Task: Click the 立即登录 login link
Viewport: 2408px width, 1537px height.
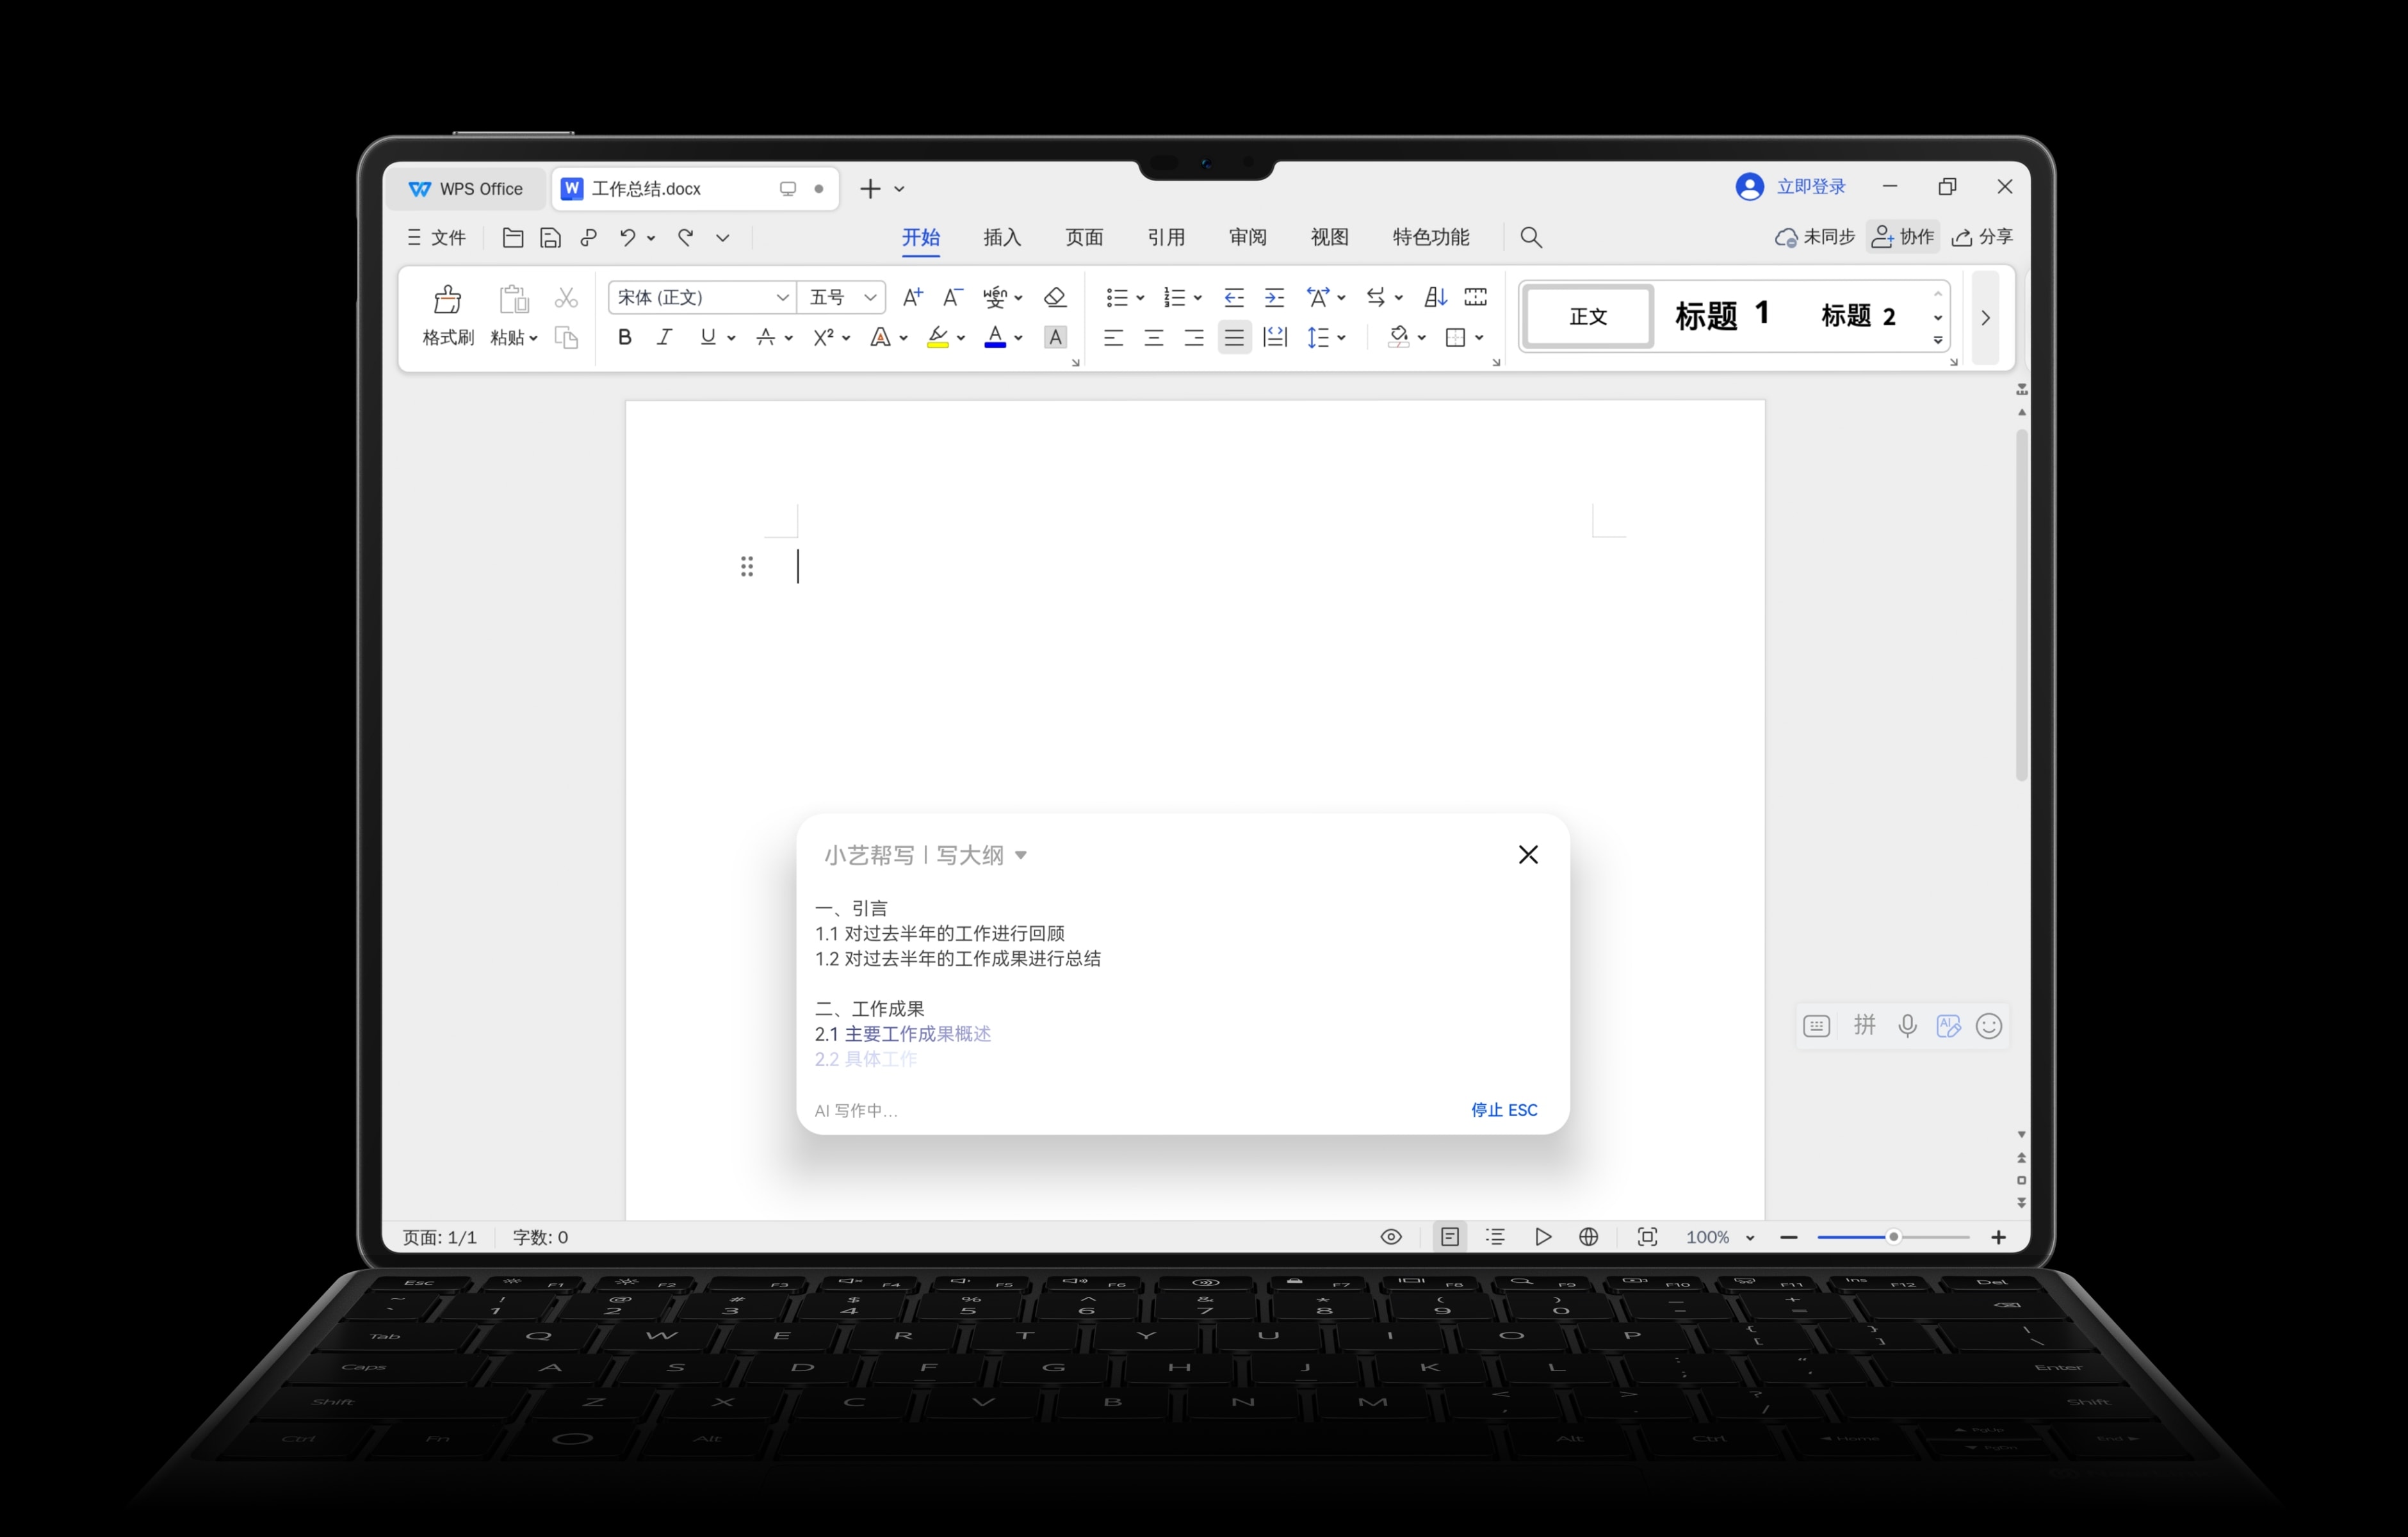Action: click(1810, 187)
